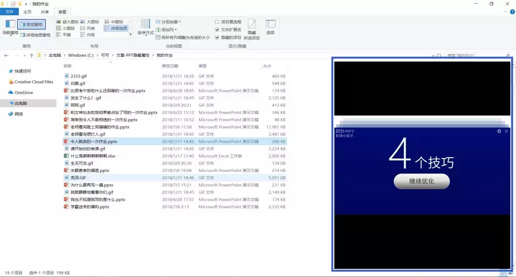Click Windows (C:) in the address breadcrumb

tap(81, 55)
